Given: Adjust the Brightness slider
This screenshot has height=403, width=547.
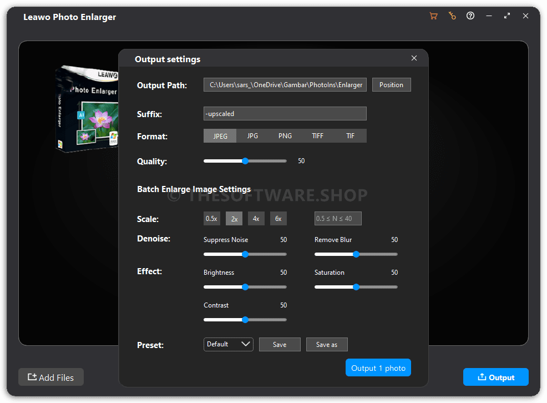Looking at the screenshot, I should tap(245, 287).
